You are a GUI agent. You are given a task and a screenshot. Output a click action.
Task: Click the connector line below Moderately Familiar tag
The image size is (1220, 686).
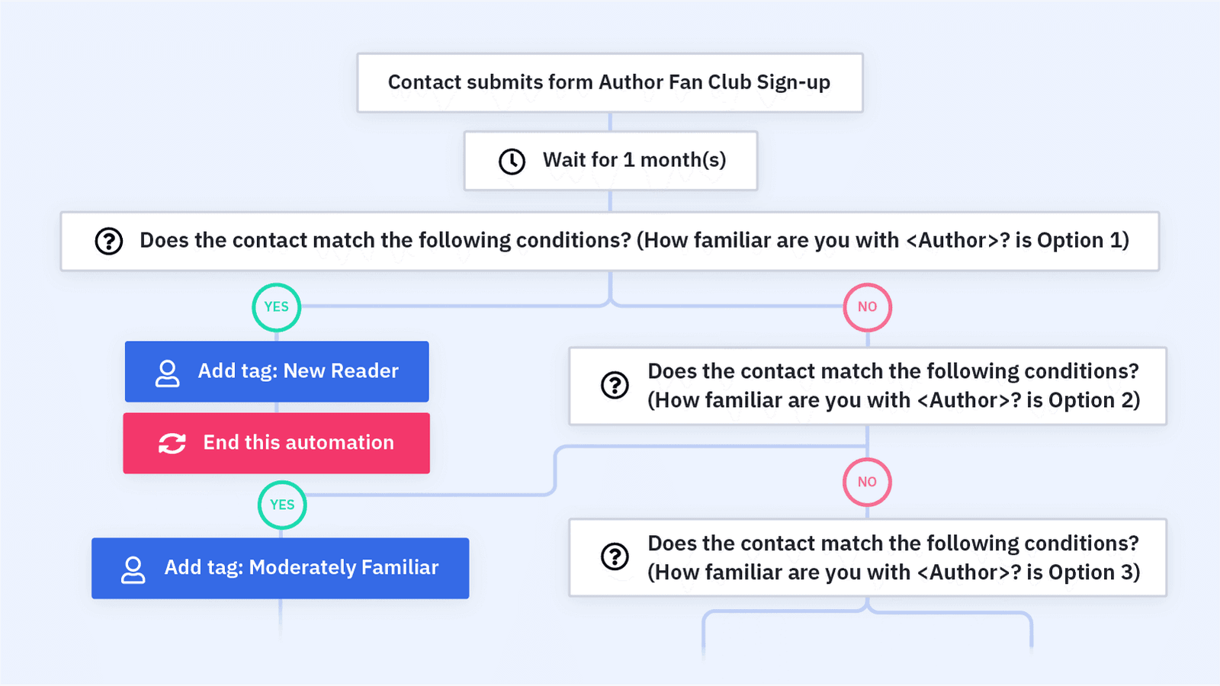tap(281, 616)
